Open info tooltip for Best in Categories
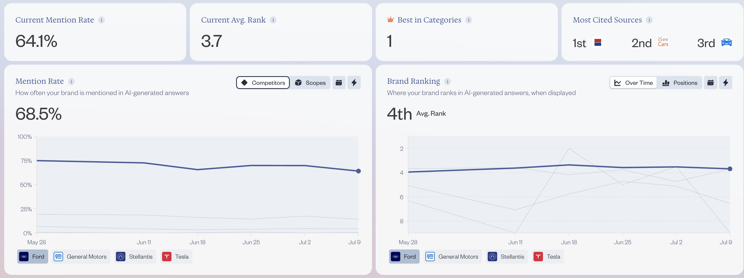 (x=468, y=20)
